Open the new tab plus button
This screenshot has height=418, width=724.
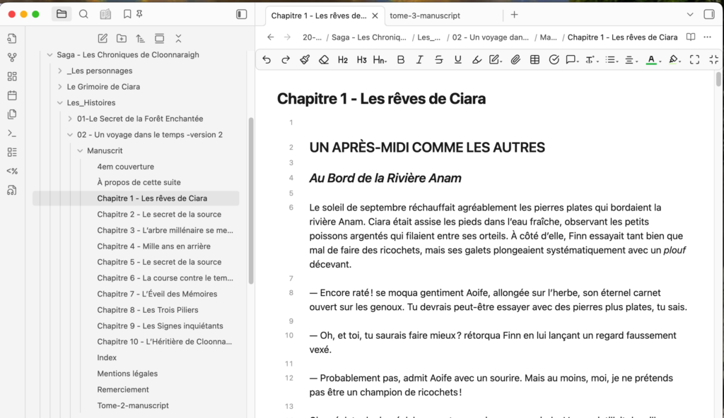tap(514, 15)
